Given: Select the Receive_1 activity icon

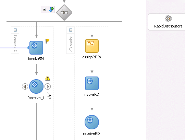Looking at the screenshot, I should click(36, 86).
